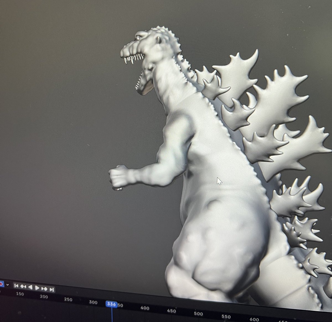Toggle the auto keying record button

pos(1,284)
